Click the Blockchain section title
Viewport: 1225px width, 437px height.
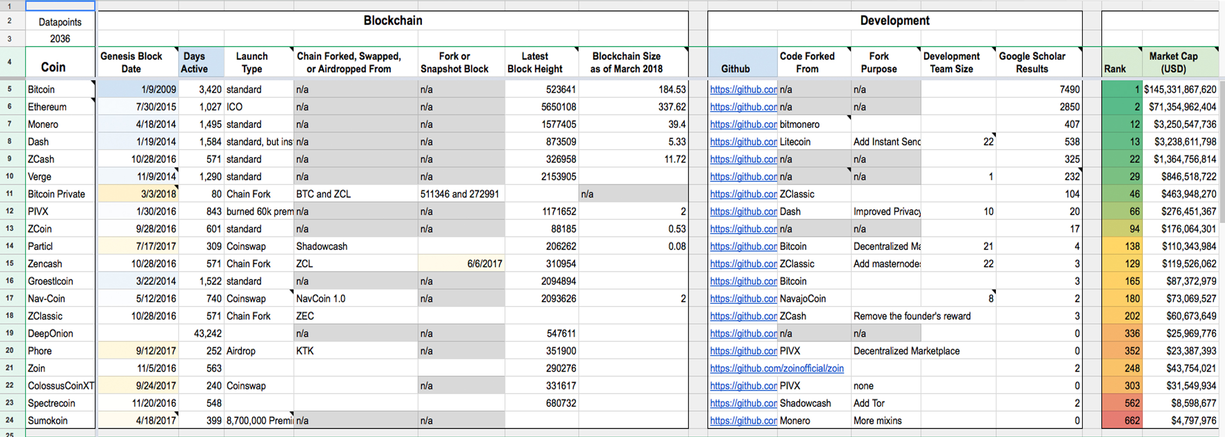pos(393,21)
